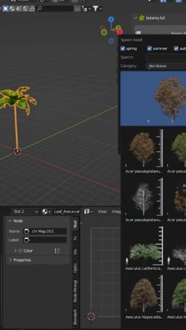Click the Spawn Asset popup title text
Viewport: 186px width, 330px height.
coord(131,40)
